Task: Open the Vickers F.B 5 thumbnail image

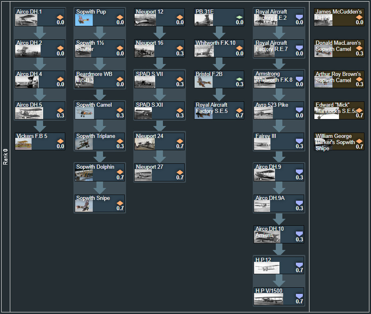Action: [x=24, y=144]
